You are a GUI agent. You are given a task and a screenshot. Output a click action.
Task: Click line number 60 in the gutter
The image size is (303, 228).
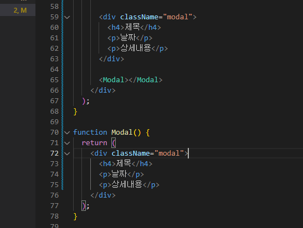pyautogui.click(x=54, y=28)
